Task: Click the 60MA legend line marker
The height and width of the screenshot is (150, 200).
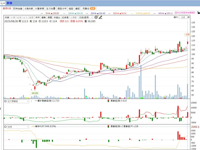Action: [109, 13]
